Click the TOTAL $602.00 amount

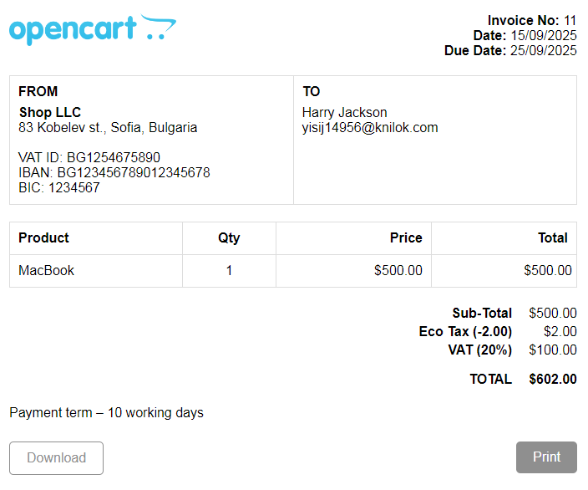(553, 380)
